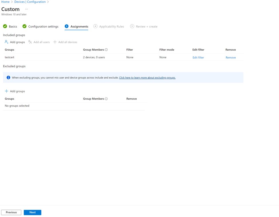
Task: Click info icon beside Included Group Members header
Action: pyautogui.click(x=106, y=50)
